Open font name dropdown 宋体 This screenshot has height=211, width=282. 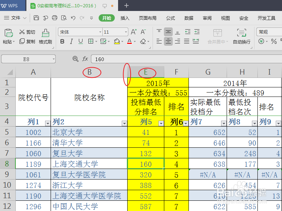pyautogui.click(x=100, y=32)
